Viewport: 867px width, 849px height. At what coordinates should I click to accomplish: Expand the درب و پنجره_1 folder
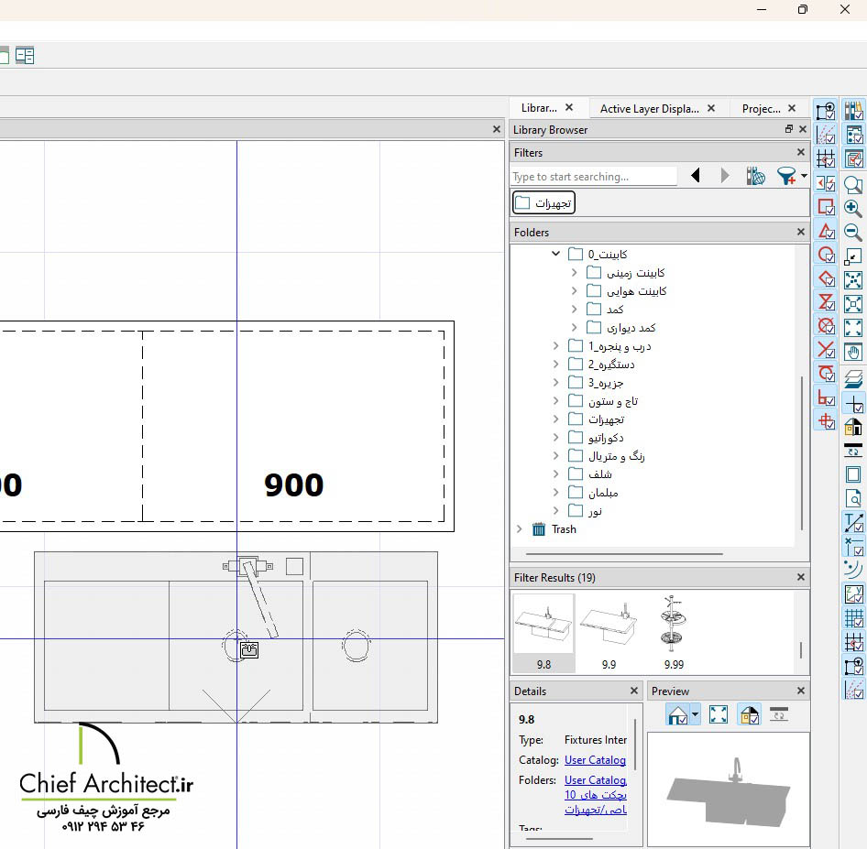coord(556,346)
